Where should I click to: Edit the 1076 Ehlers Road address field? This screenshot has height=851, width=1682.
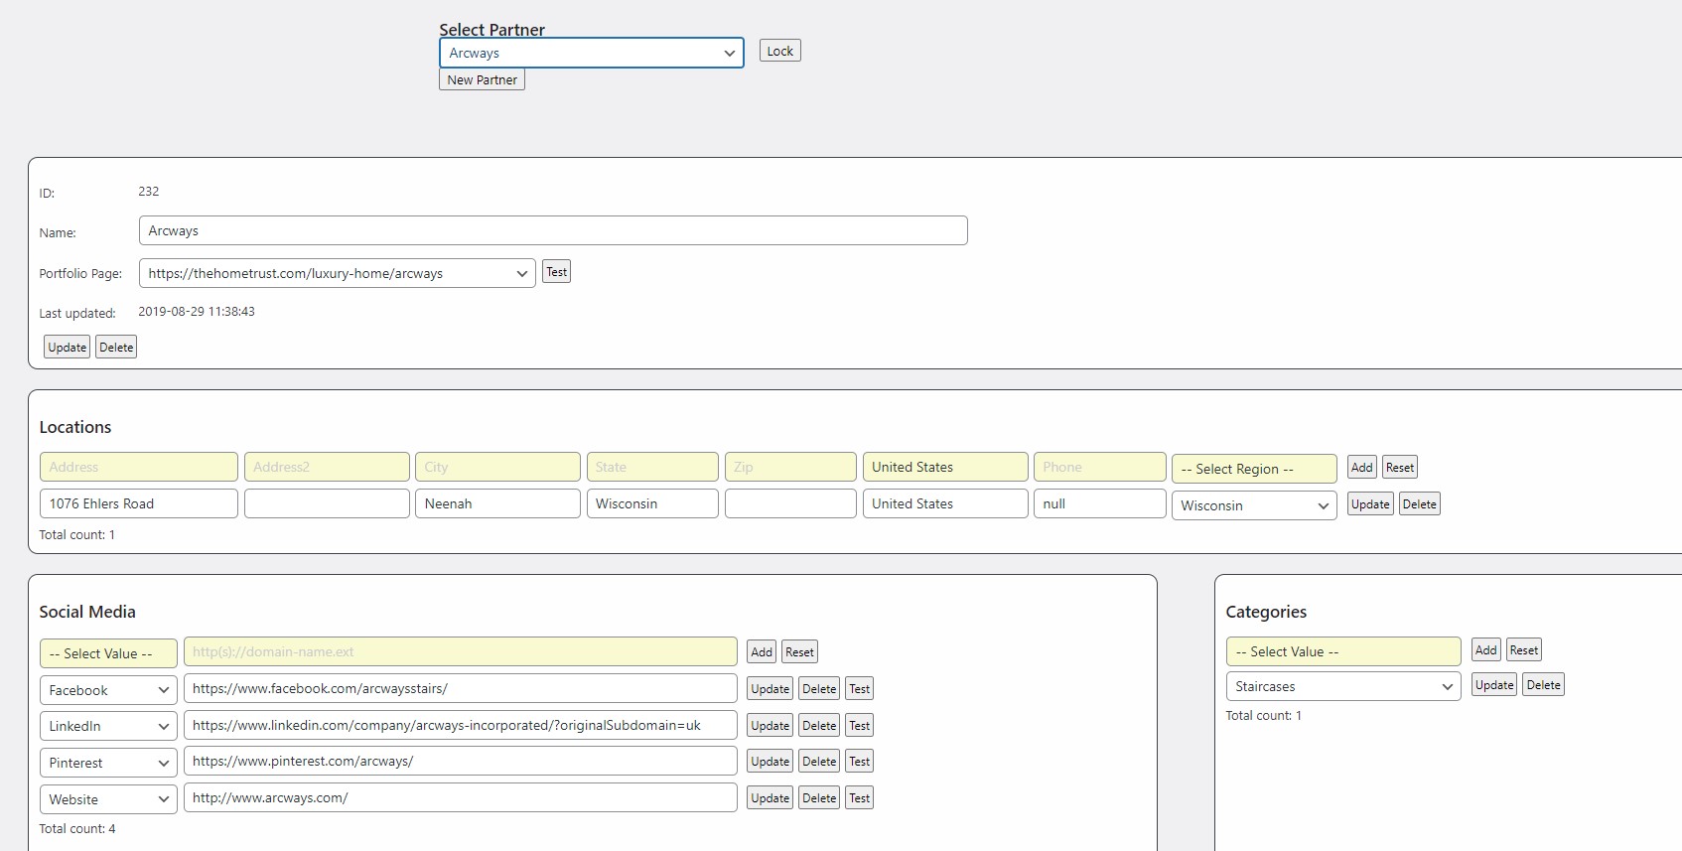coord(138,503)
